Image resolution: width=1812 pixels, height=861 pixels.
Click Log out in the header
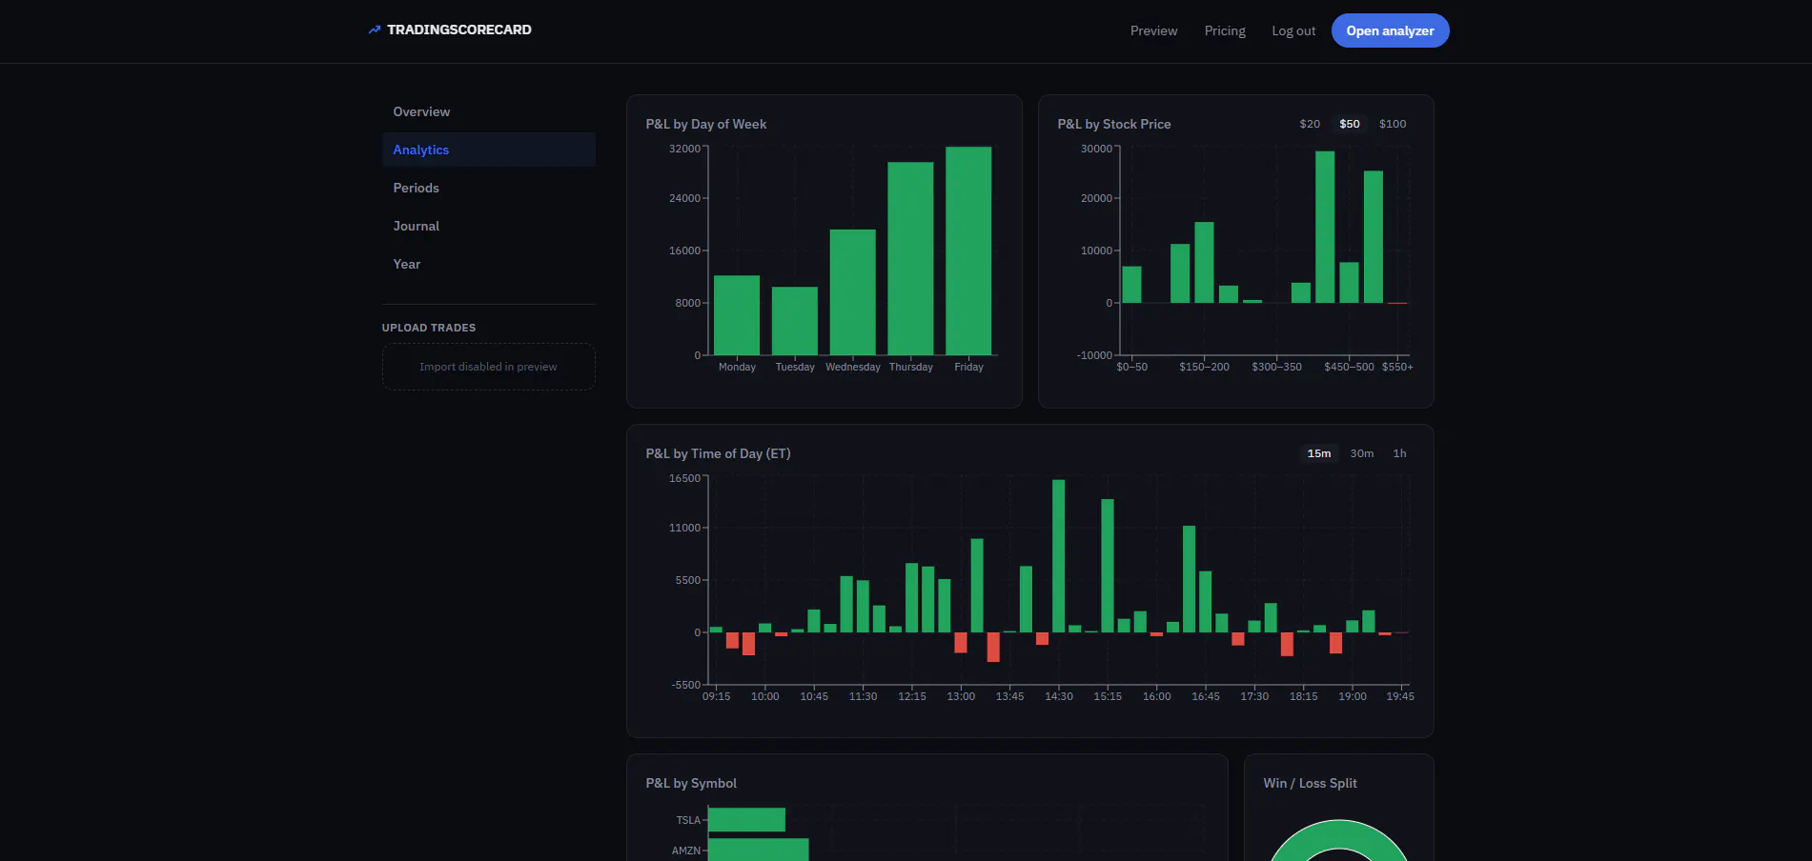pos(1293,30)
